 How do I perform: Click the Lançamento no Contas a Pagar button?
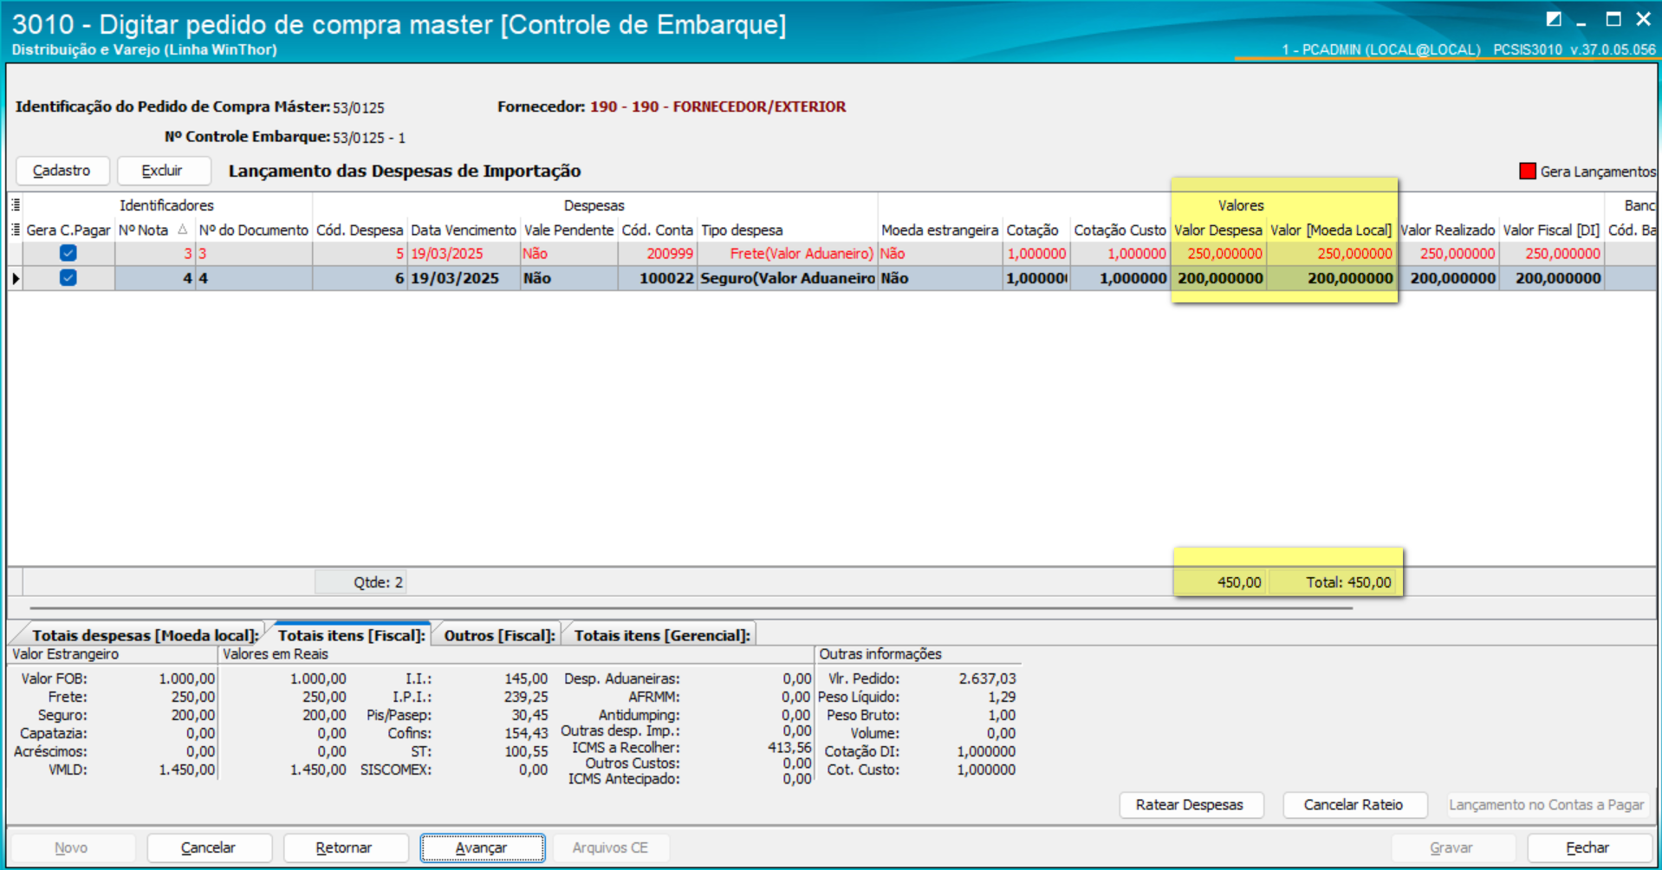1546,805
